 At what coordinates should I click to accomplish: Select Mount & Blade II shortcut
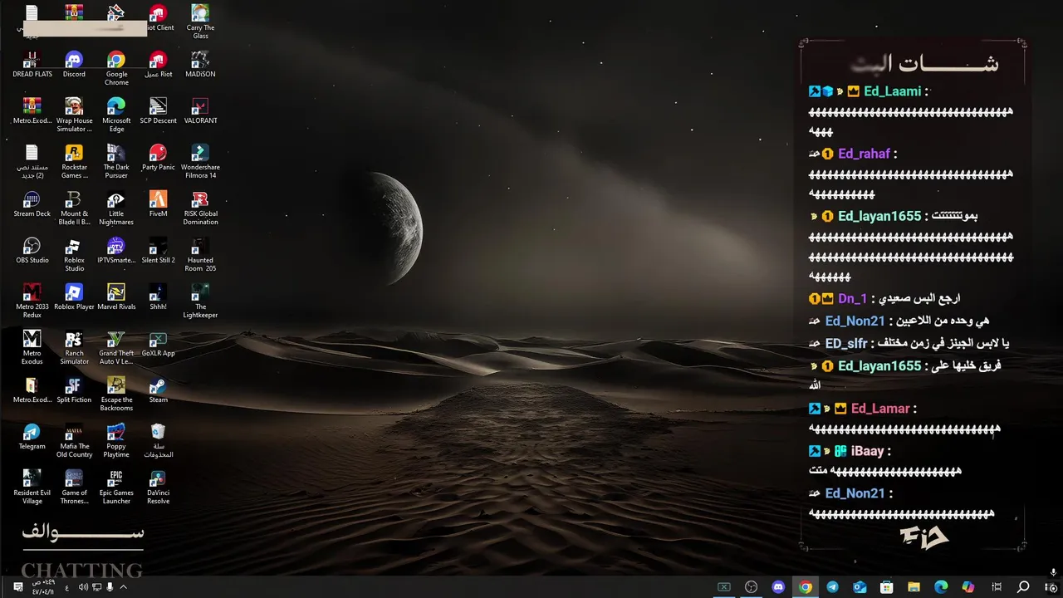(74, 208)
